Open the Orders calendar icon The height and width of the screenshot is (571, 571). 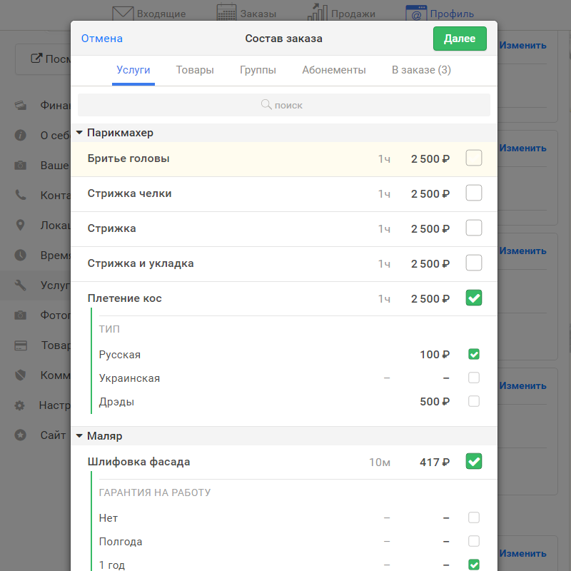pos(226,11)
